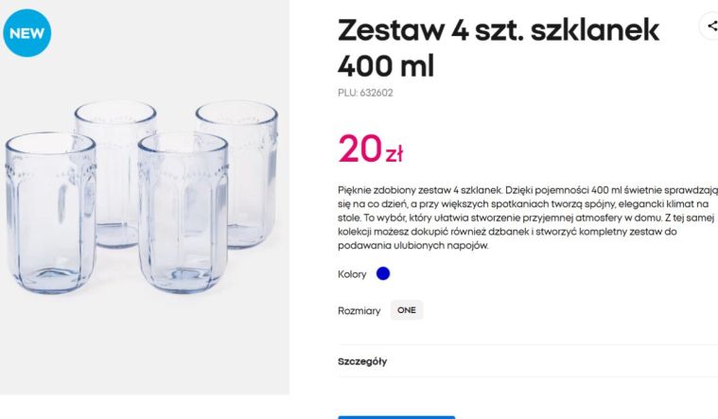Select the blue color swatch

click(x=383, y=274)
